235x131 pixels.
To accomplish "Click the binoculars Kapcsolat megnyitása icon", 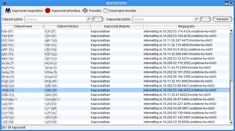I will (x=8, y=11).
